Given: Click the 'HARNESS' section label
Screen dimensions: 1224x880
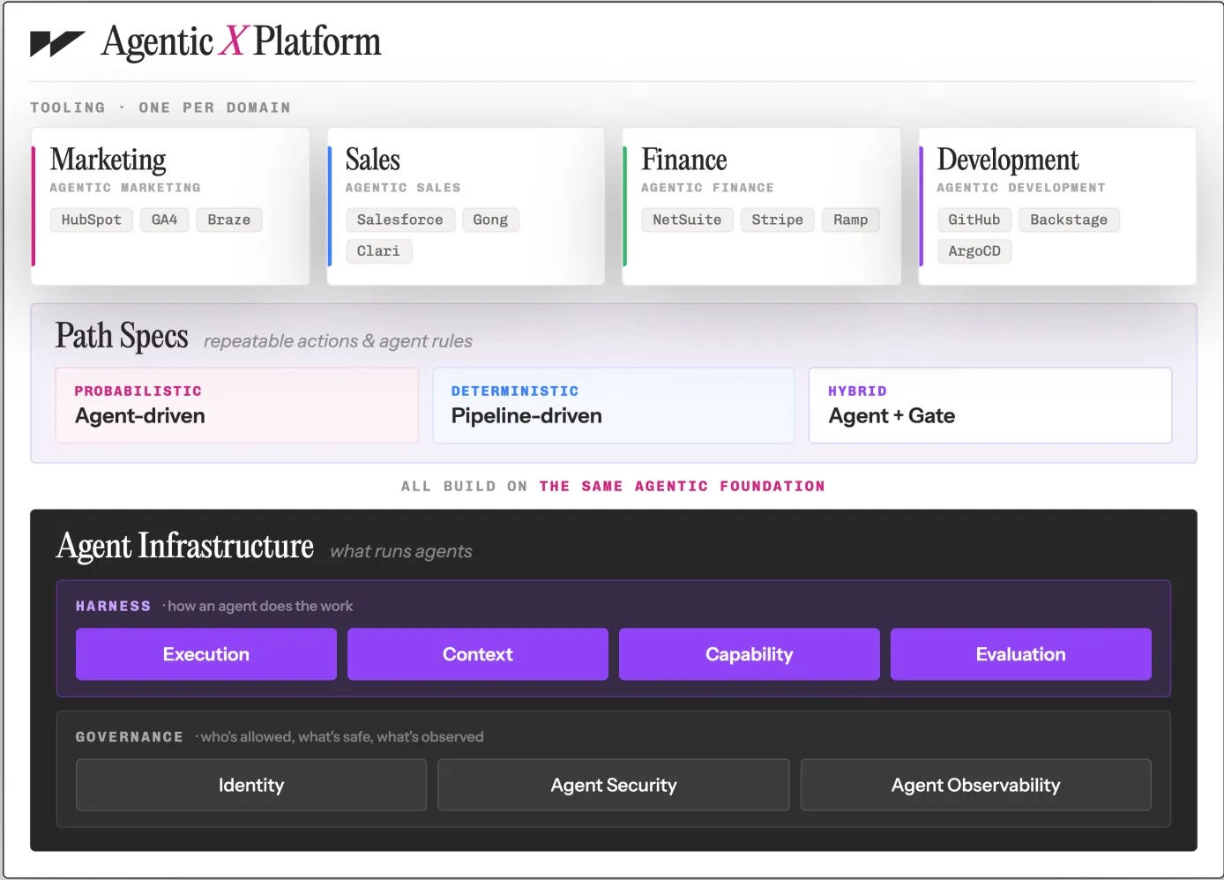Looking at the screenshot, I should (113, 607).
